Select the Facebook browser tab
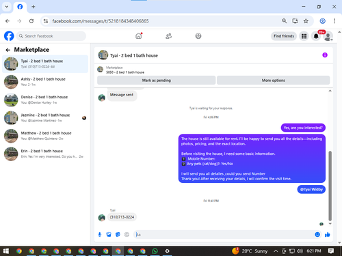The height and width of the screenshot is (256, 342). click(20, 7)
